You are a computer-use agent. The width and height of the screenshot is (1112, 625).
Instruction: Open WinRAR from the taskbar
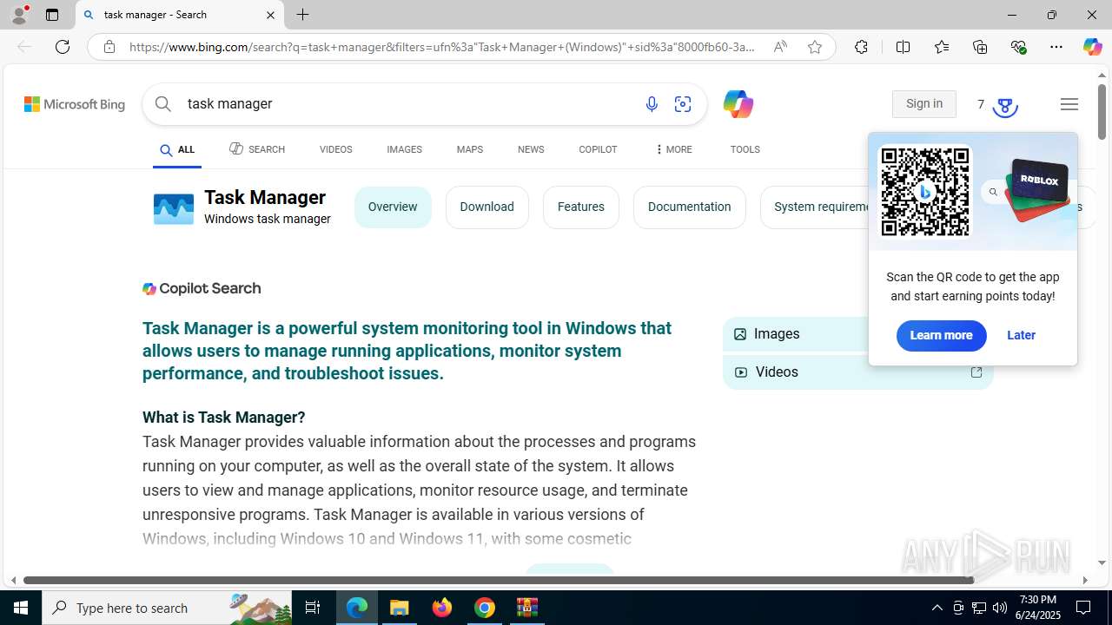click(527, 608)
